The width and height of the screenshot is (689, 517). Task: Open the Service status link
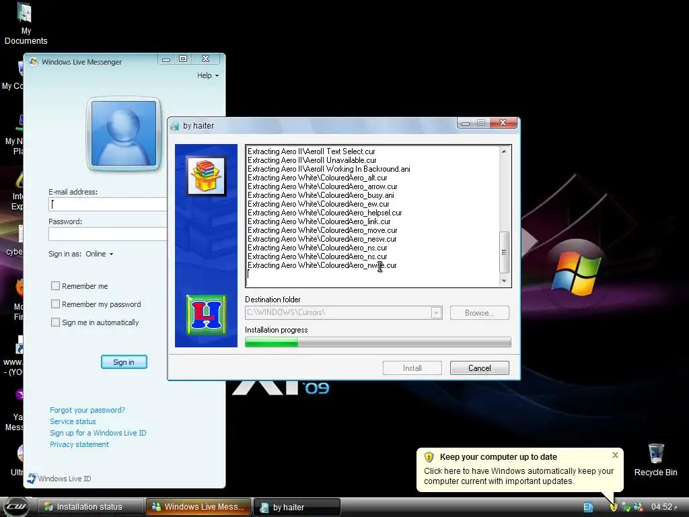(73, 421)
